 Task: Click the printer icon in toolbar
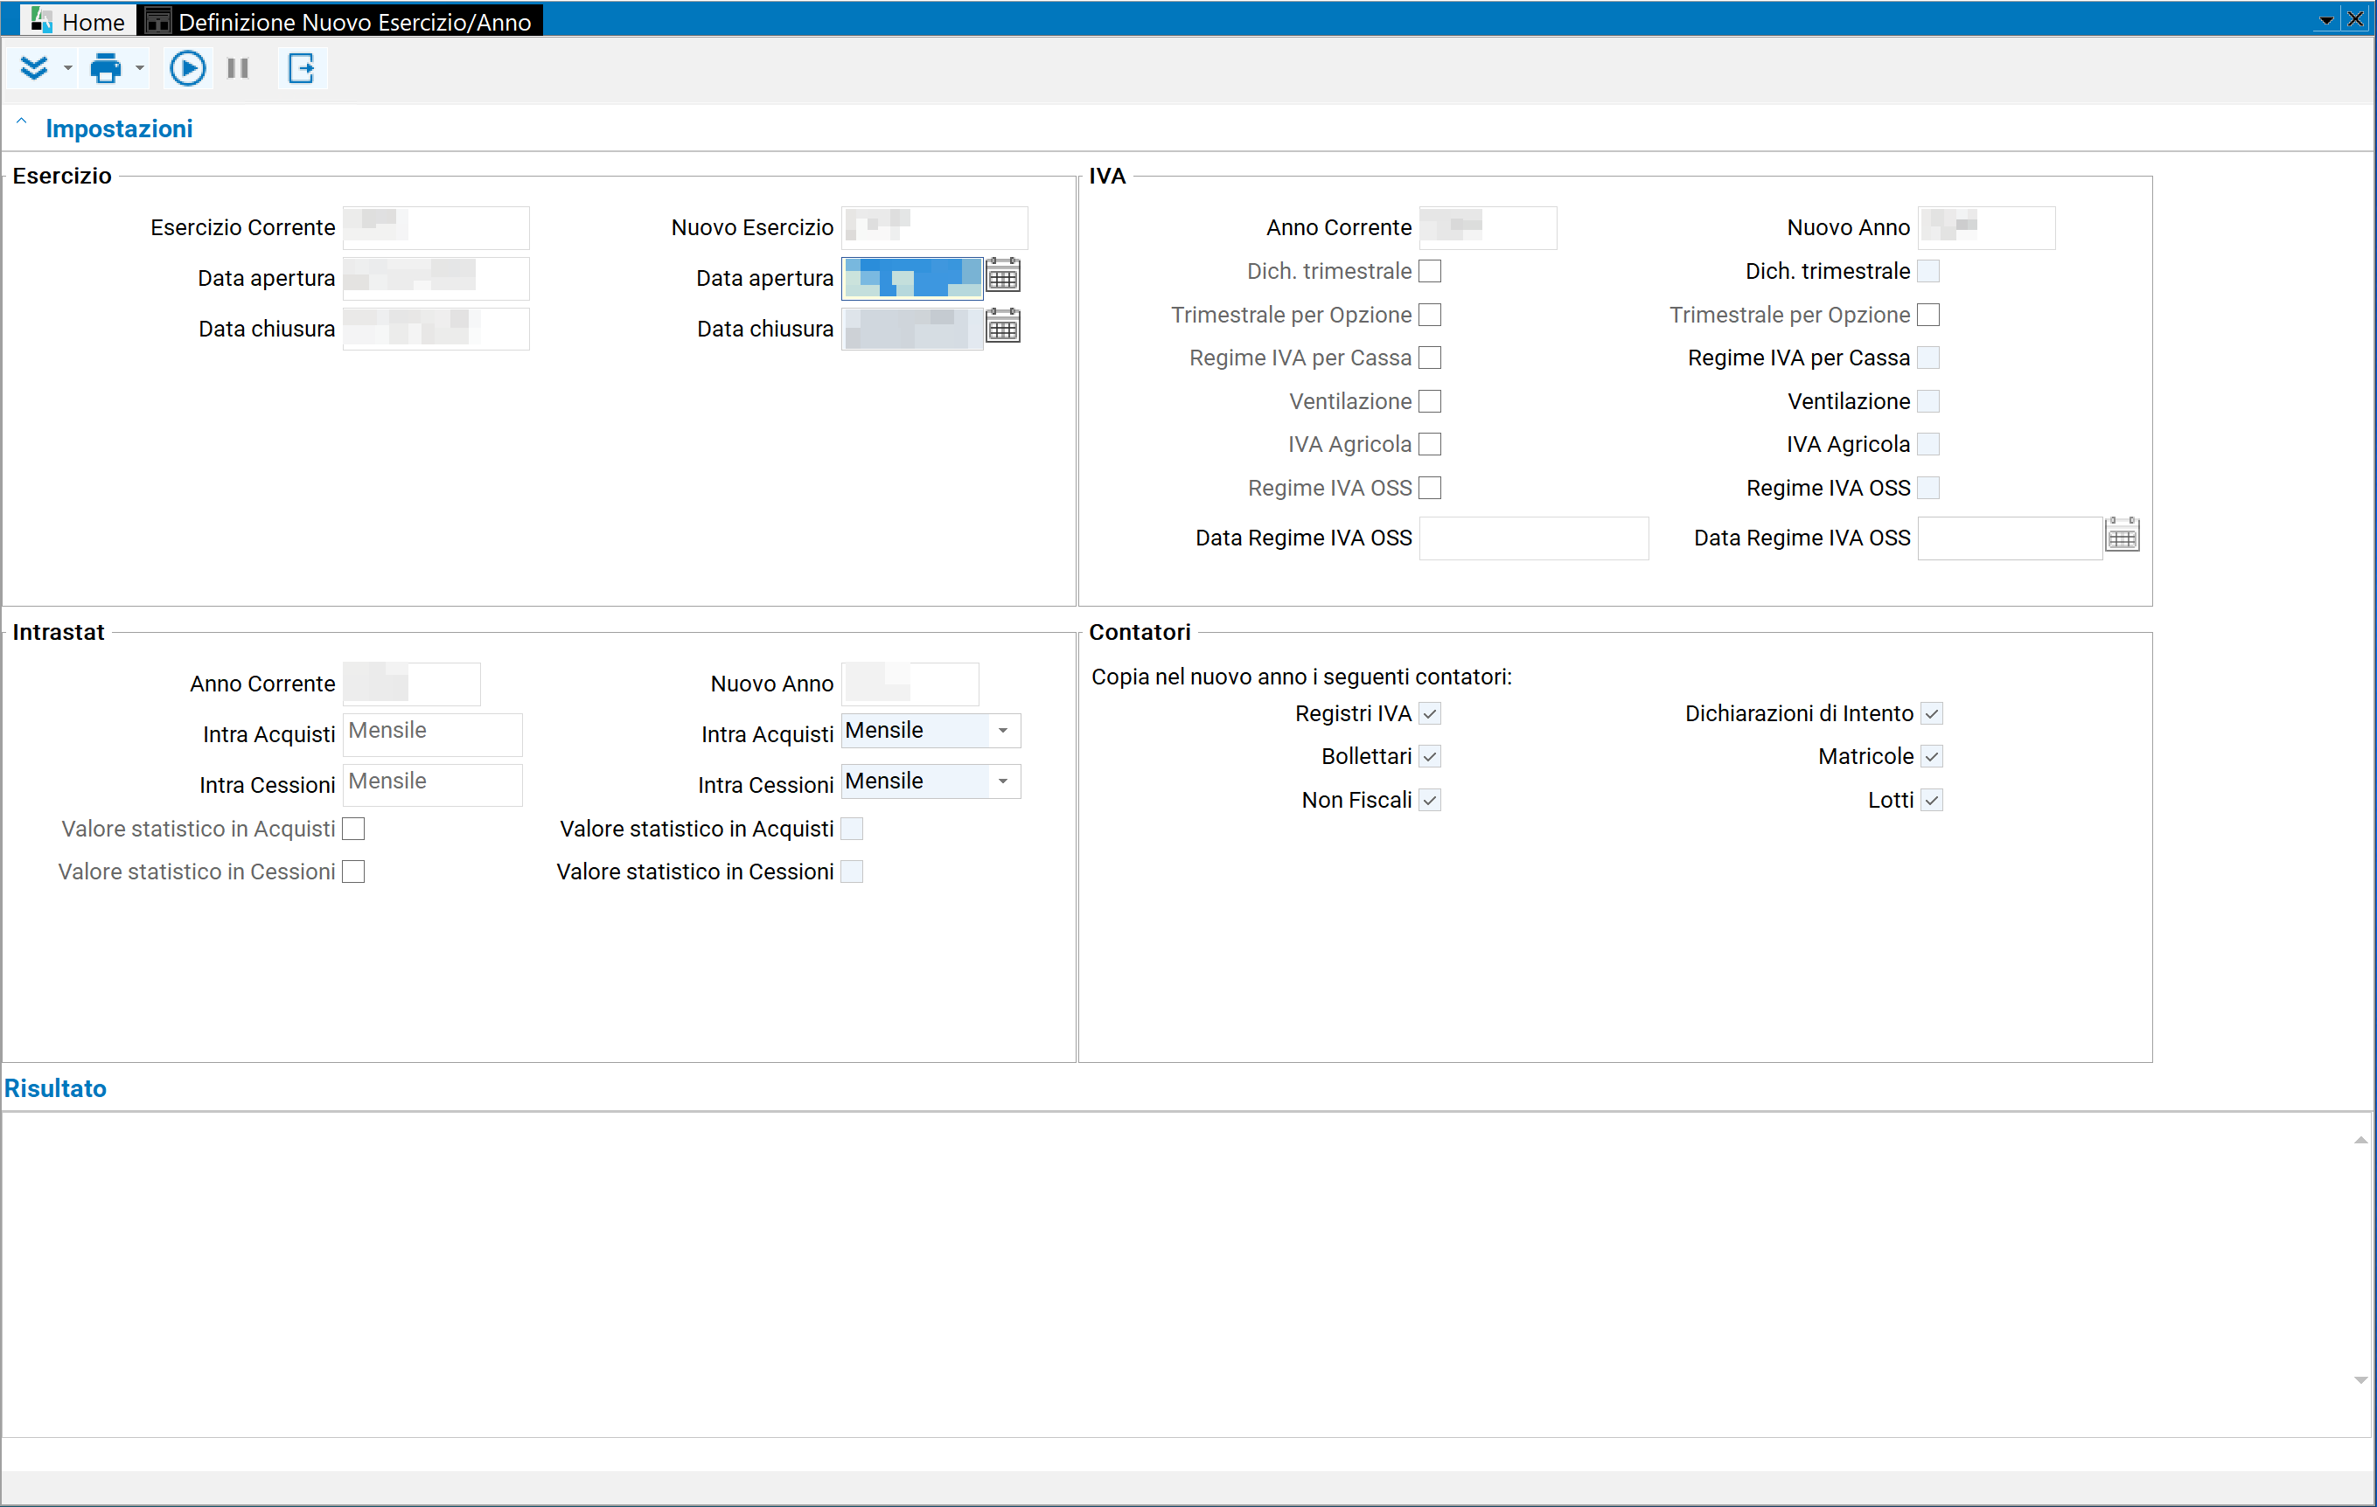coord(105,68)
